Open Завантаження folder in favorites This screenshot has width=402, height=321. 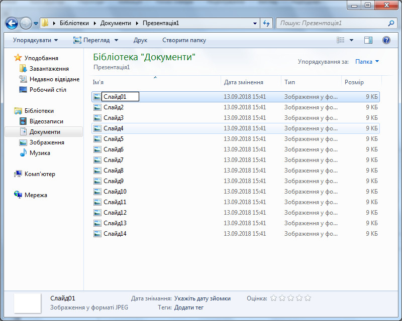coord(49,69)
